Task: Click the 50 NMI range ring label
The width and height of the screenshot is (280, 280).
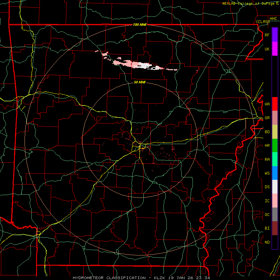Action: (x=140, y=82)
